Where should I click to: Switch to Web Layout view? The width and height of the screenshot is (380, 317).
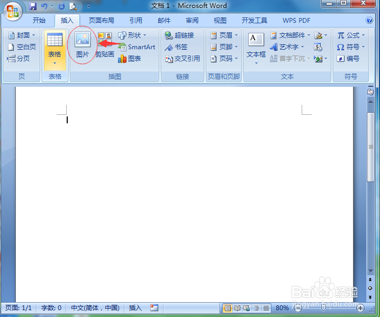coord(247,309)
